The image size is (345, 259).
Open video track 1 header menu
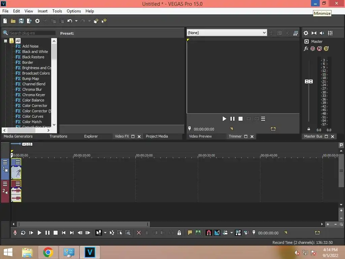(x=5, y=163)
